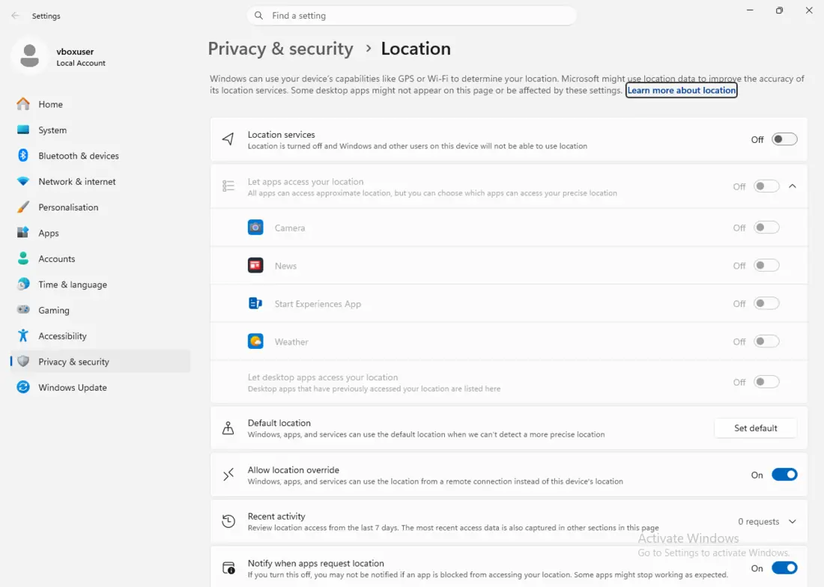Go to Gaming settings
Viewport: 824px width, 587px height.
tap(100, 310)
